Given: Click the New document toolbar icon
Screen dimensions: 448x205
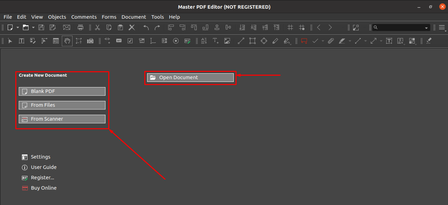Looking at the screenshot, I should (10, 27).
